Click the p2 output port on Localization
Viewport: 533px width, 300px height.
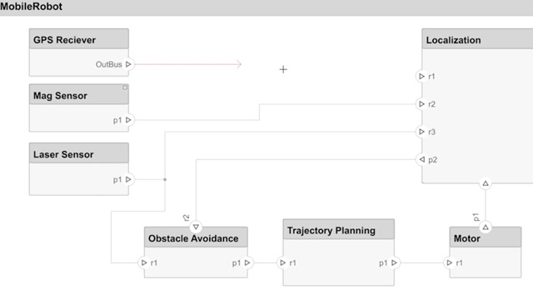[421, 159]
